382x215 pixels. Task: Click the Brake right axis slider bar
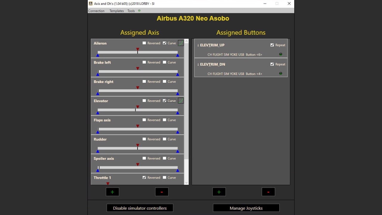[138, 91]
